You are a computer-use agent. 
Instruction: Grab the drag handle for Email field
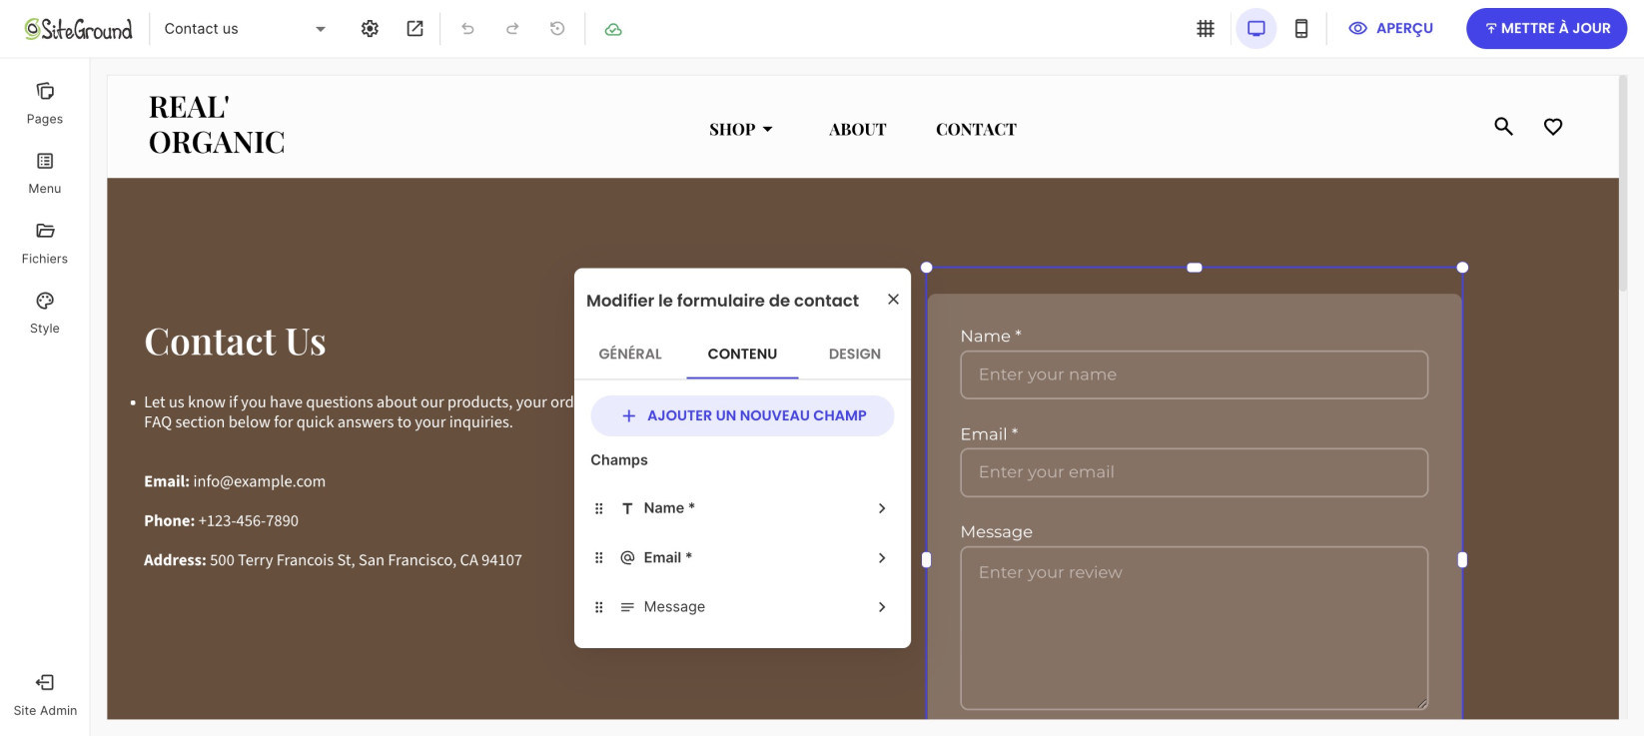(599, 558)
